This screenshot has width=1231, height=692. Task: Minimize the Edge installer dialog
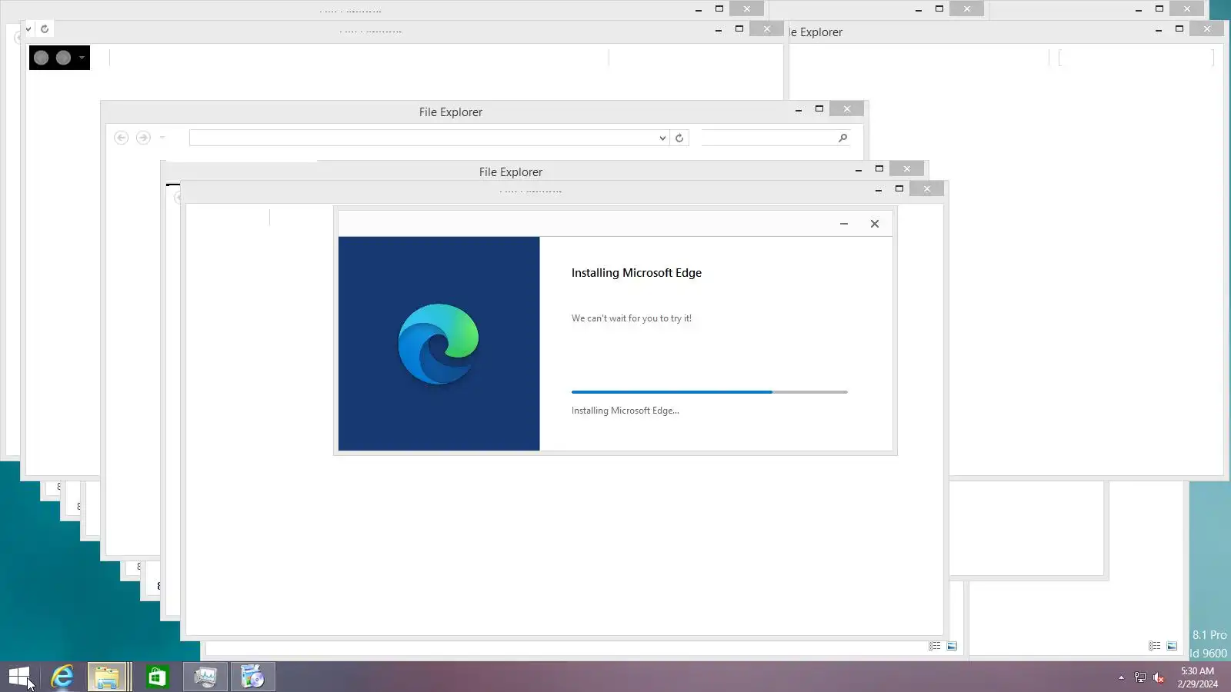(x=844, y=224)
